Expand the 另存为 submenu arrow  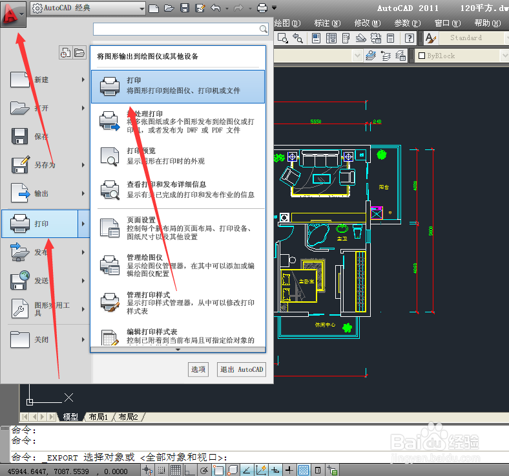pyautogui.click(x=83, y=165)
